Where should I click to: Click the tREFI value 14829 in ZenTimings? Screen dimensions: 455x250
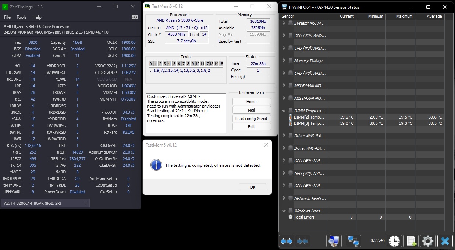click(x=77, y=152)
